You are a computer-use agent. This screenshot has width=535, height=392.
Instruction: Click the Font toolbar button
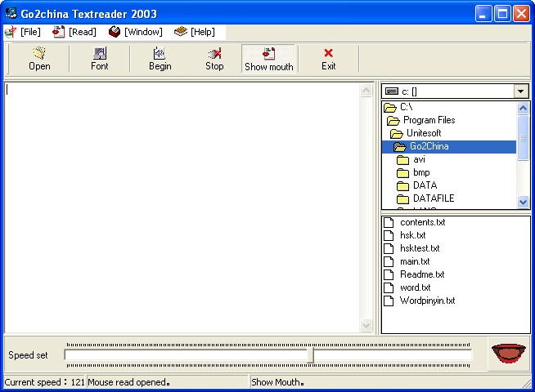pos(99,59)
